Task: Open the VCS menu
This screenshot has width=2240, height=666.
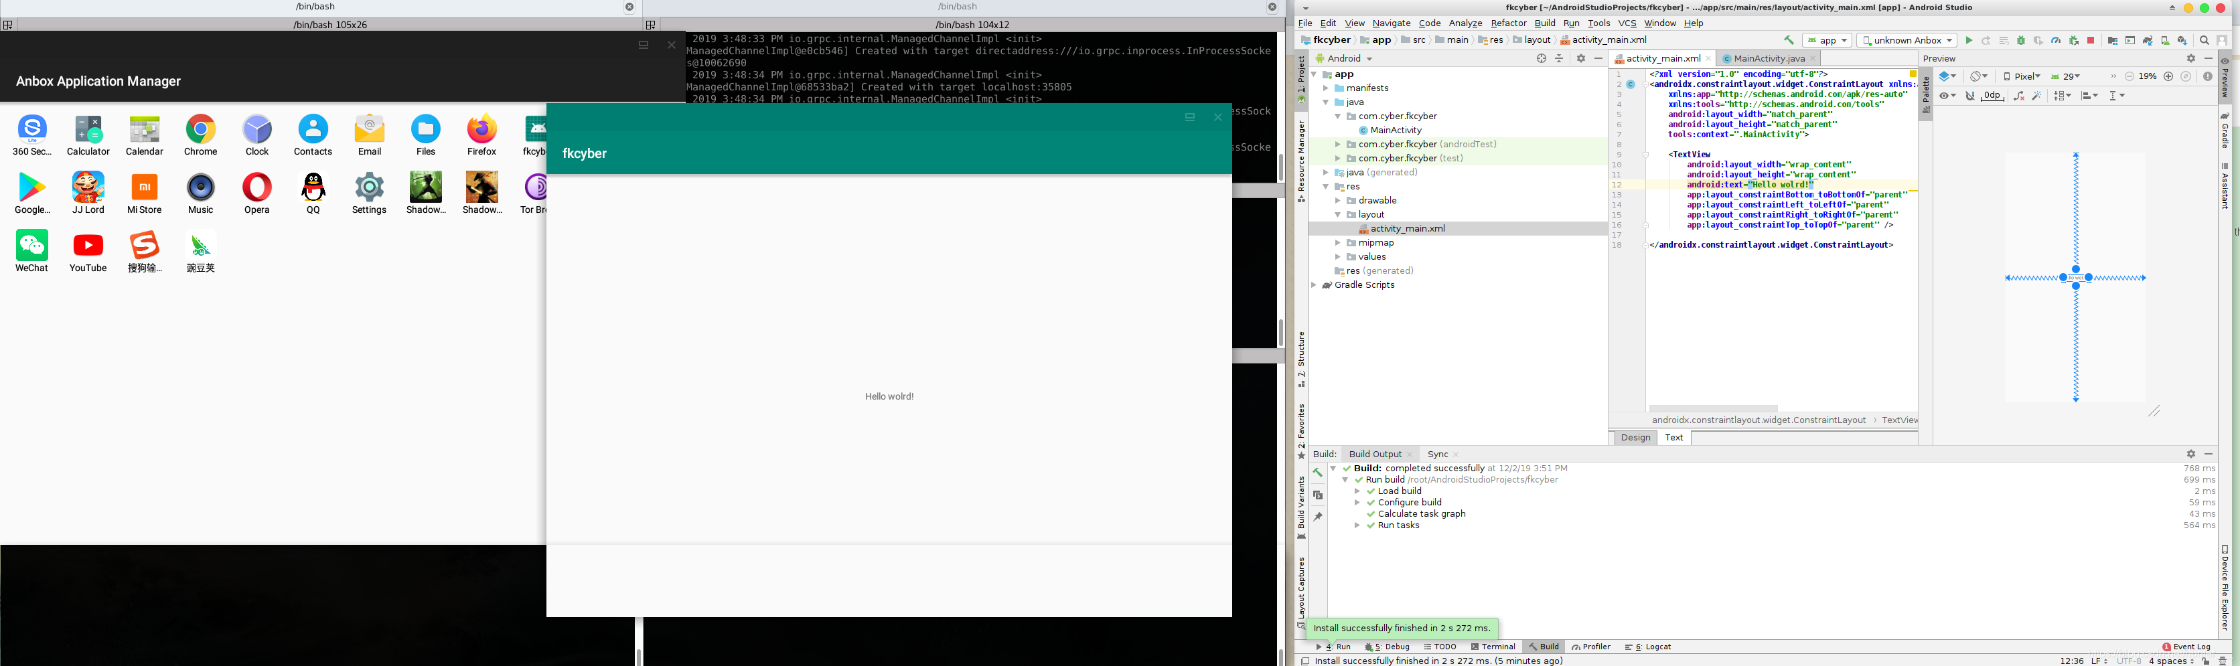Action: click(1627, 23)
